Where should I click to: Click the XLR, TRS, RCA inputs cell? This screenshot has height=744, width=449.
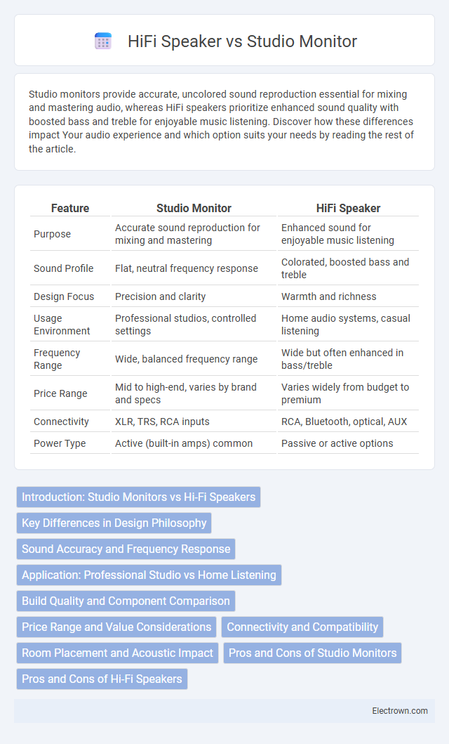point(163,422)
